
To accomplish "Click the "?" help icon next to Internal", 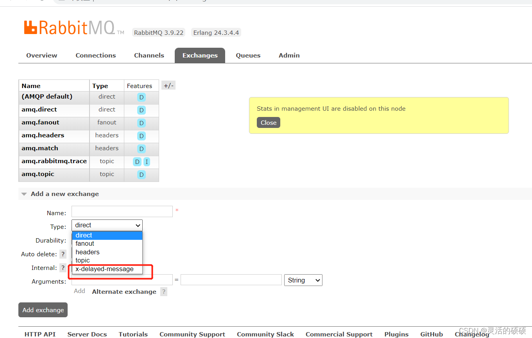I will [x=63, y=268].
